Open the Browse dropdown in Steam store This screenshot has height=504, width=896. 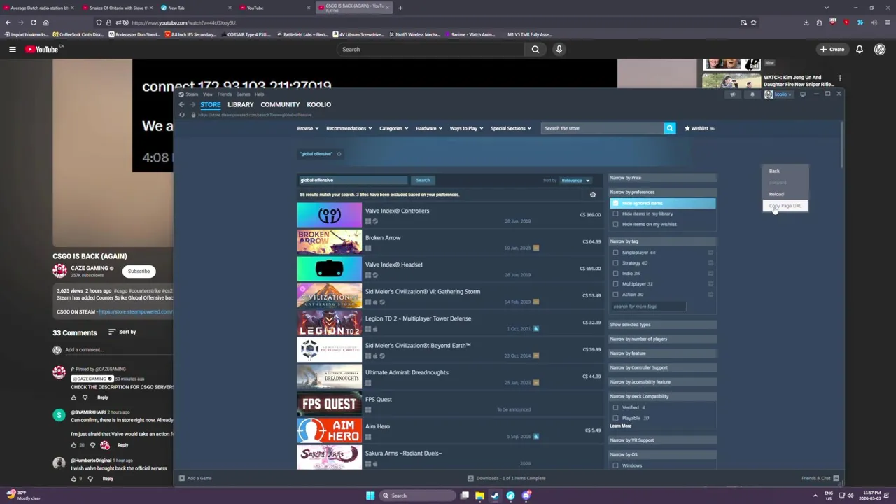point(308,128)
